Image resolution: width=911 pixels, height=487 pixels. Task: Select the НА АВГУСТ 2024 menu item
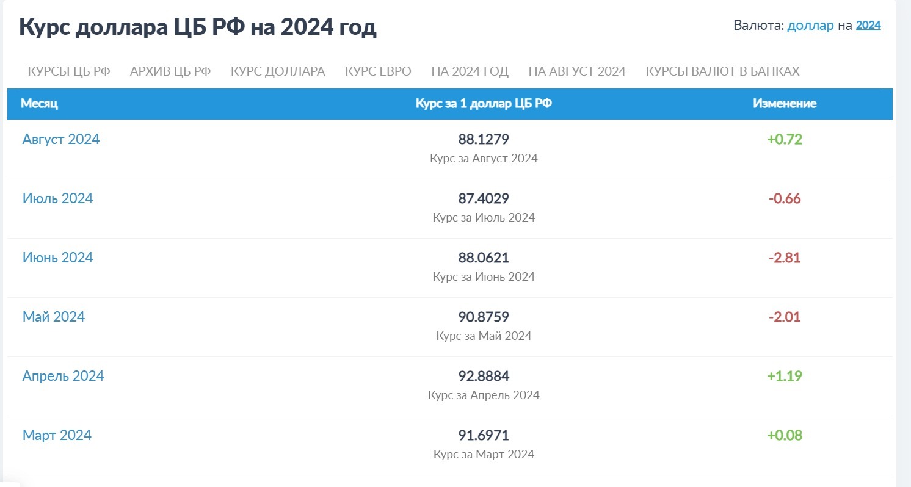577,71
